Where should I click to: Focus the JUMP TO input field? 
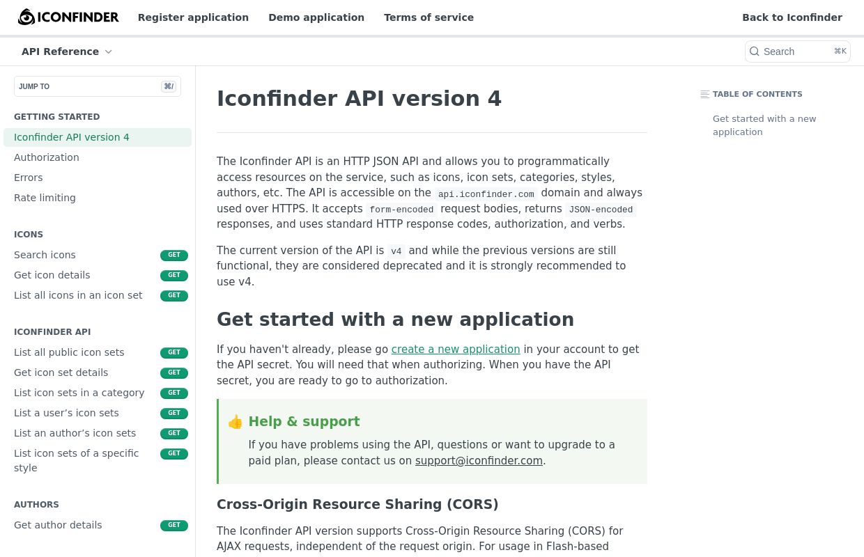[x=98, y=86]
